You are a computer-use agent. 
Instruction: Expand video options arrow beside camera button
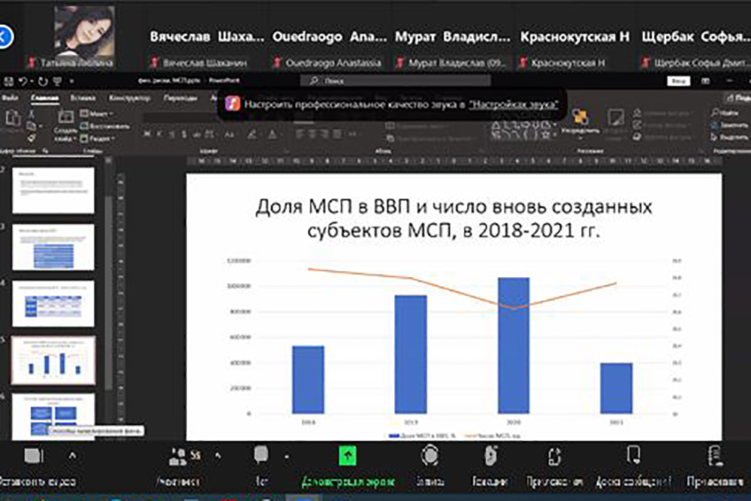click(x=72, y=455)
